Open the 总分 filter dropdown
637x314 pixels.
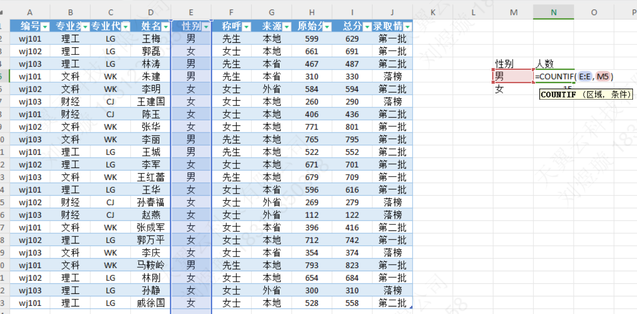pyautogui.click(x=367, y=27)
